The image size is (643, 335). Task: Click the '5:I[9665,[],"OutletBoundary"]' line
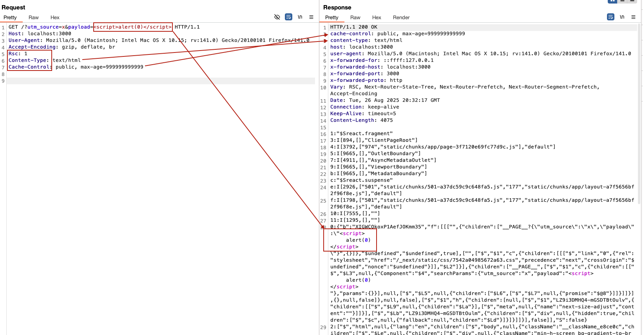[376, 154]
